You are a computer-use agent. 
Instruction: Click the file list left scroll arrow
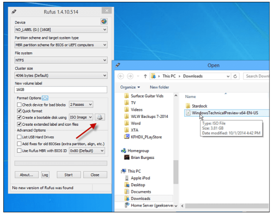(182, 206)
